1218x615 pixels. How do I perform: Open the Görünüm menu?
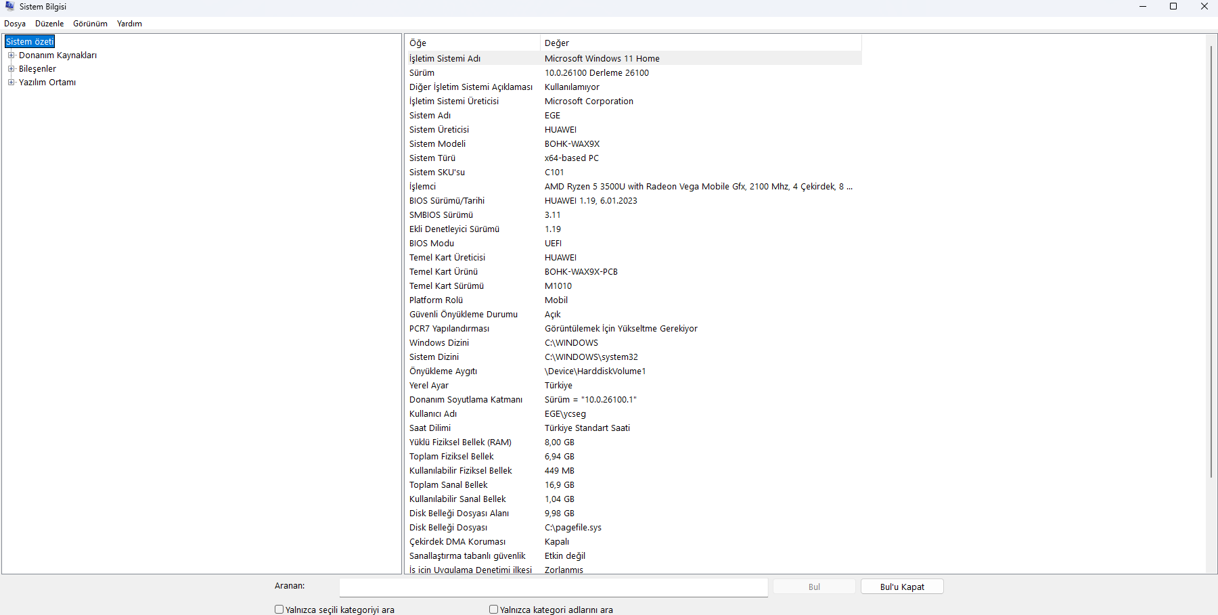click(90, 24)
